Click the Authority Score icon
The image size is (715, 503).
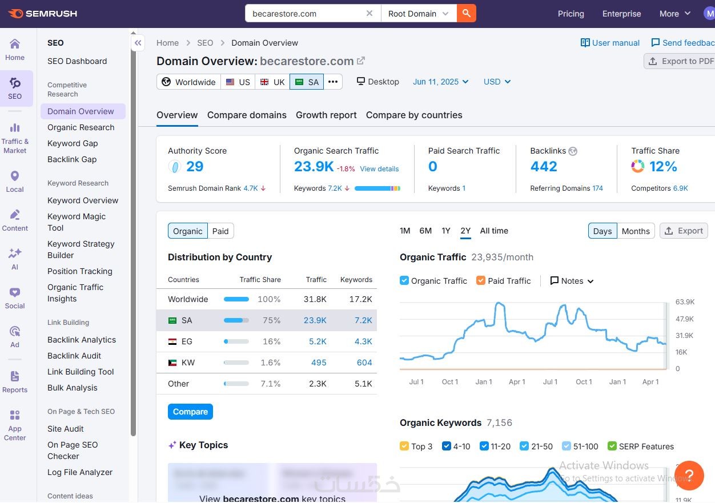point(175,167)
